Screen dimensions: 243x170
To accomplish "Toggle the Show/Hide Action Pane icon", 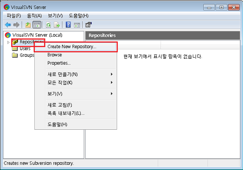I will point(77,25).
